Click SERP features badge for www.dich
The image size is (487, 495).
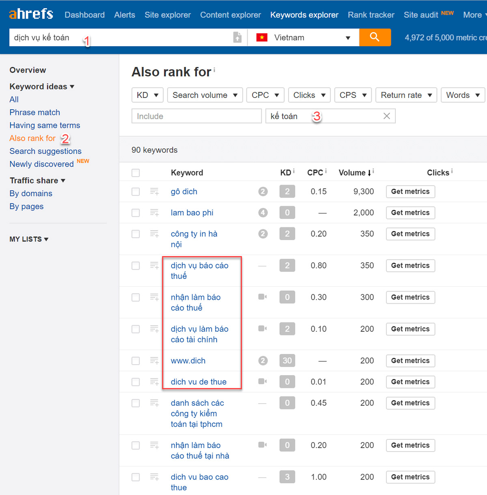263,361
